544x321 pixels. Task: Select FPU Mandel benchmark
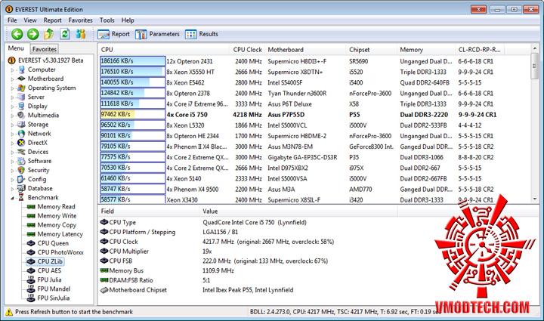[x=54, y=289]
